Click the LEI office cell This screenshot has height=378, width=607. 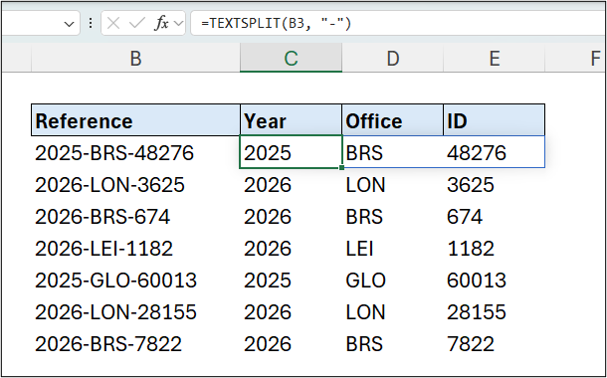coord(392,248)
